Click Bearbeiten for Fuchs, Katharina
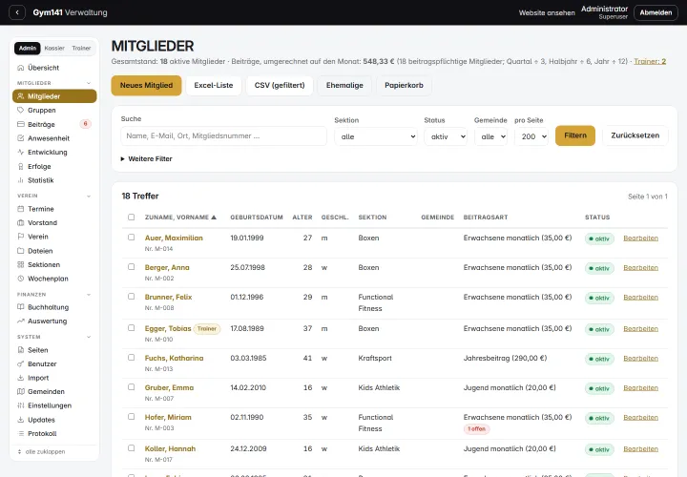Viewport: 687px width, 477px height. point(640,359)
